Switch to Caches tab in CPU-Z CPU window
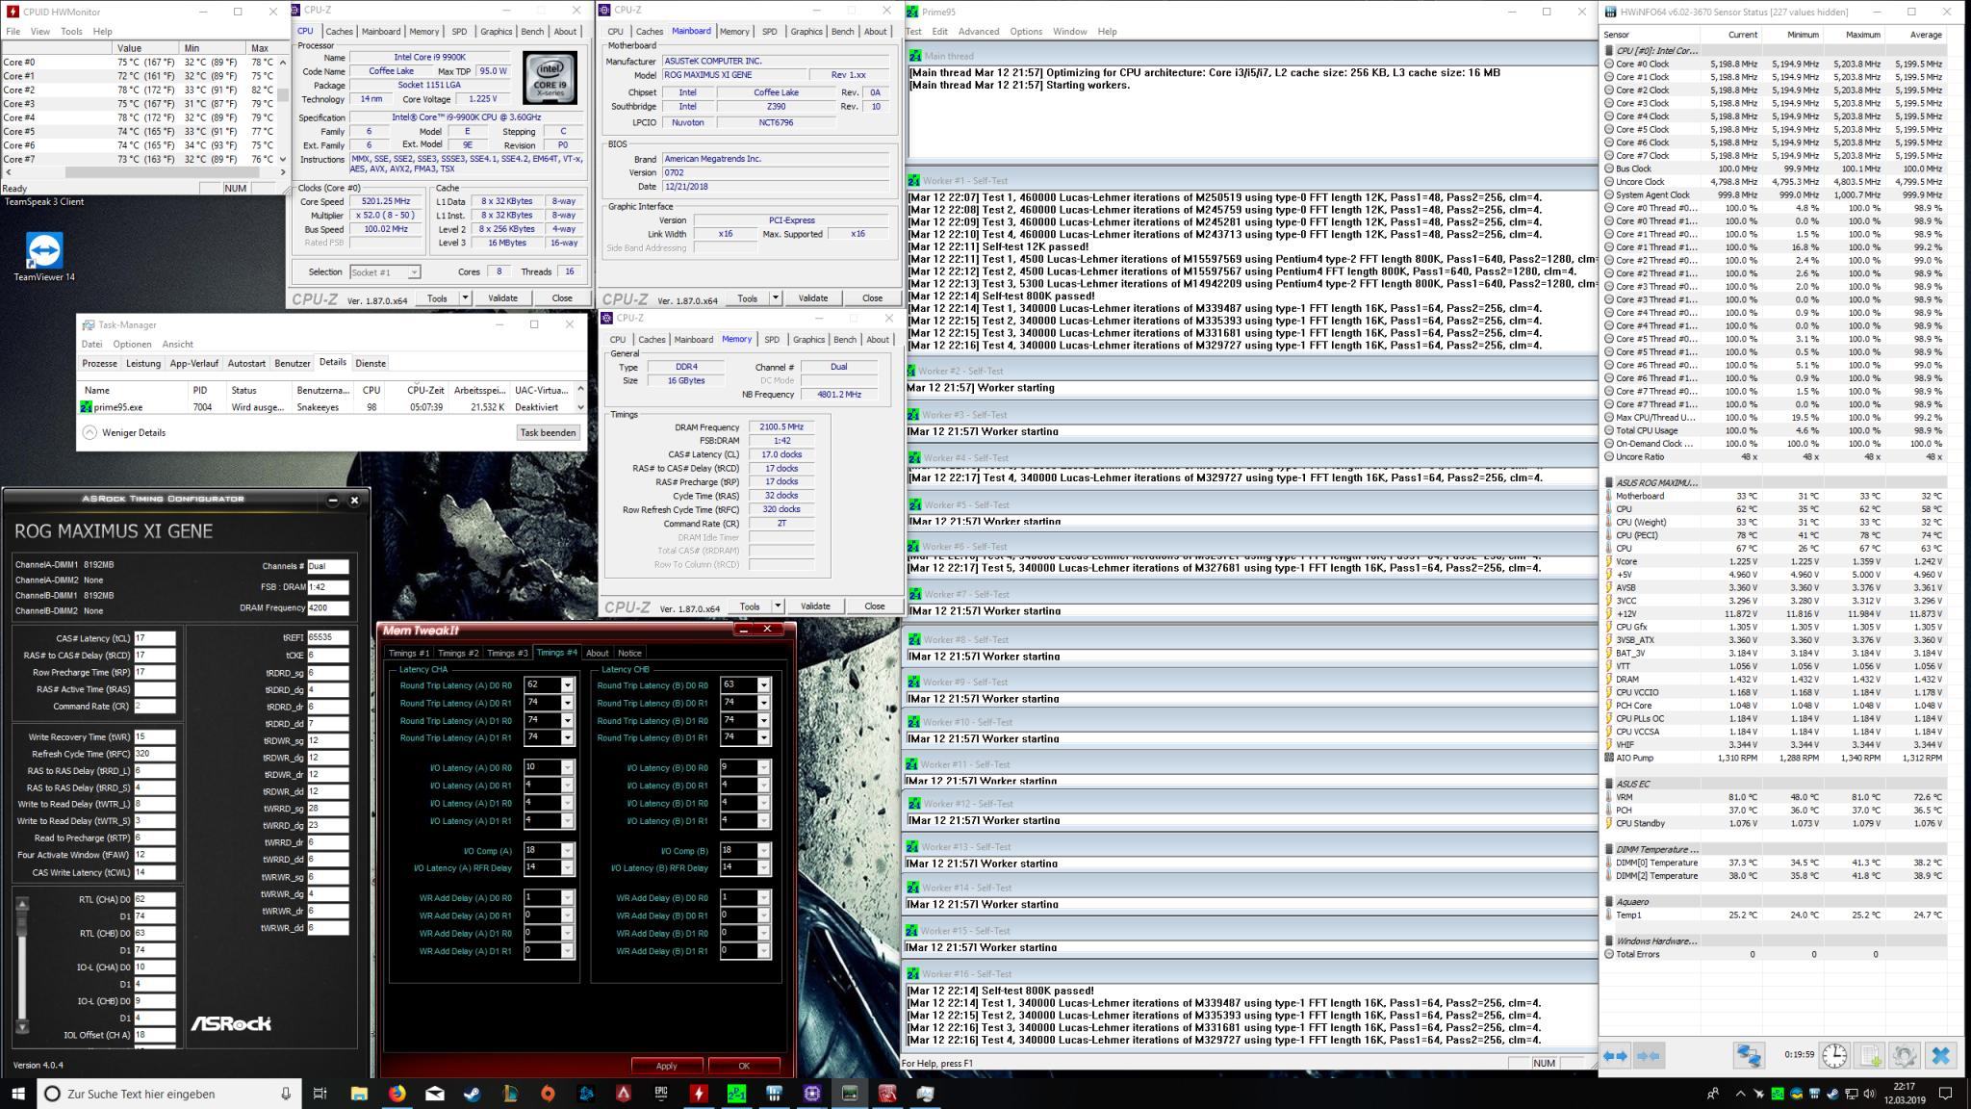 pos(340,31)
